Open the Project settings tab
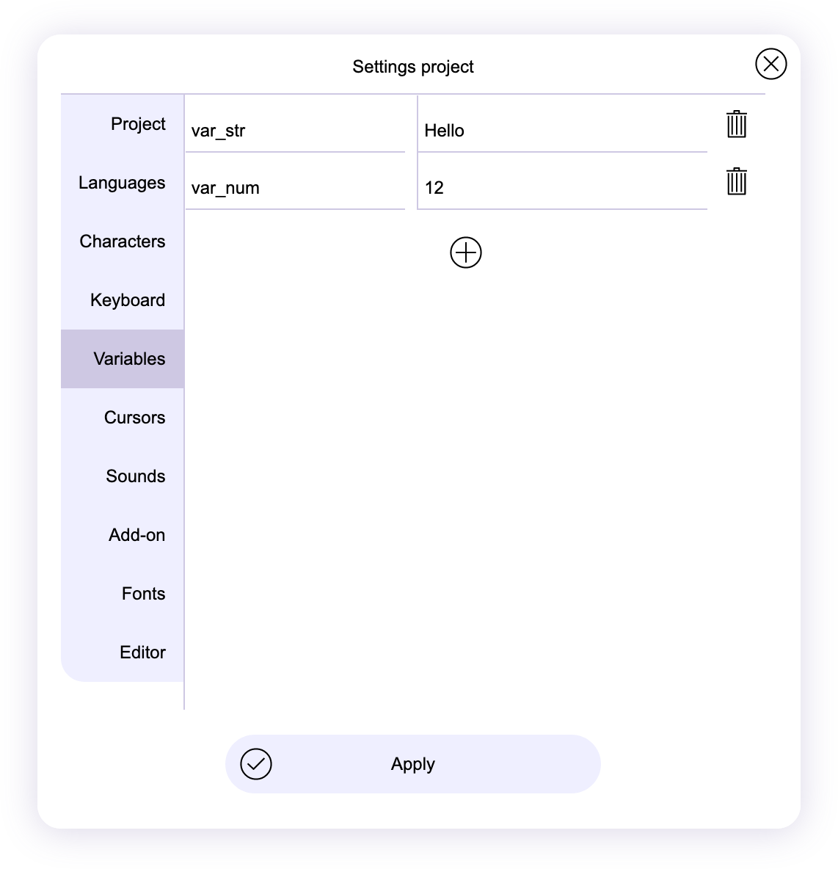838x869 pixels. pyautogui.click(x=123, y=124)
